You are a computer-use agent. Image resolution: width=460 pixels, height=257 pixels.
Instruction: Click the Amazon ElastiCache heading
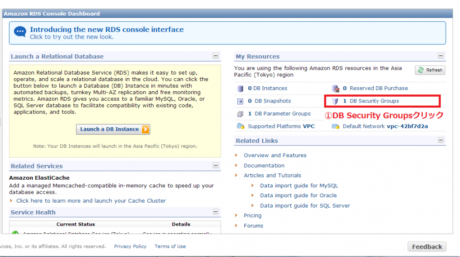coord(40,178)
